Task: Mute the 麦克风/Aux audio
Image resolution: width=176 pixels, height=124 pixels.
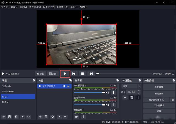Action: point(108,105)
